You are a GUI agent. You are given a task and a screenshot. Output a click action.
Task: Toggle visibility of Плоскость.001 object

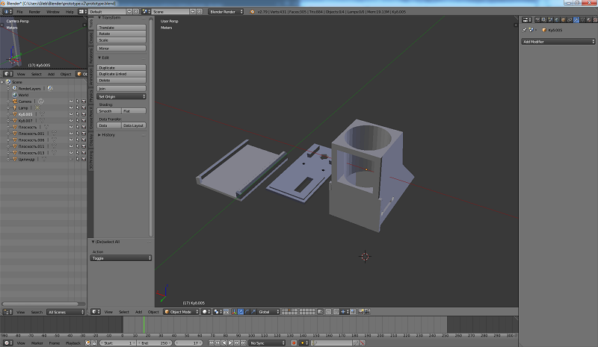pos(71,134)
